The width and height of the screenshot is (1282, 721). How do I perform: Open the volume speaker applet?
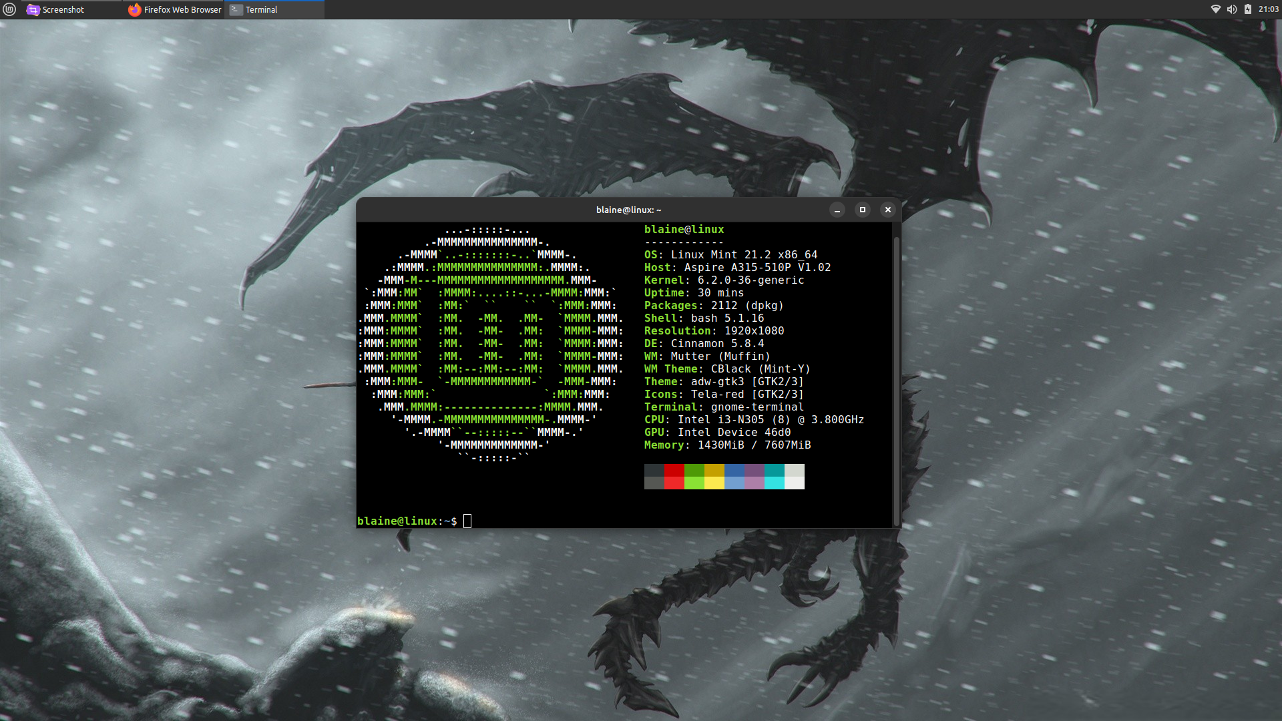pyautogui.click(x=1231, y=9)
